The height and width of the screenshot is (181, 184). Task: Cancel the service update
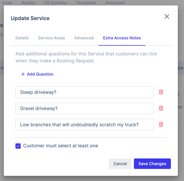(x=120, y=164)
